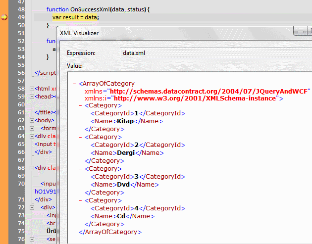This screenshot has height=244, width=312.
Task: Click the CategoryId value 1
Action: click(136, 113)
